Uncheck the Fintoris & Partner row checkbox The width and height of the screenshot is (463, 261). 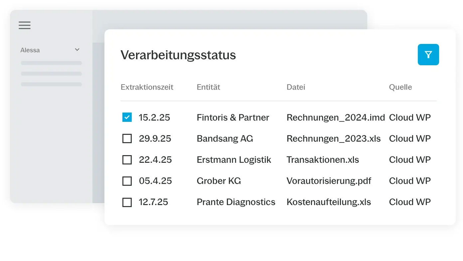click(x=127, y=117)
